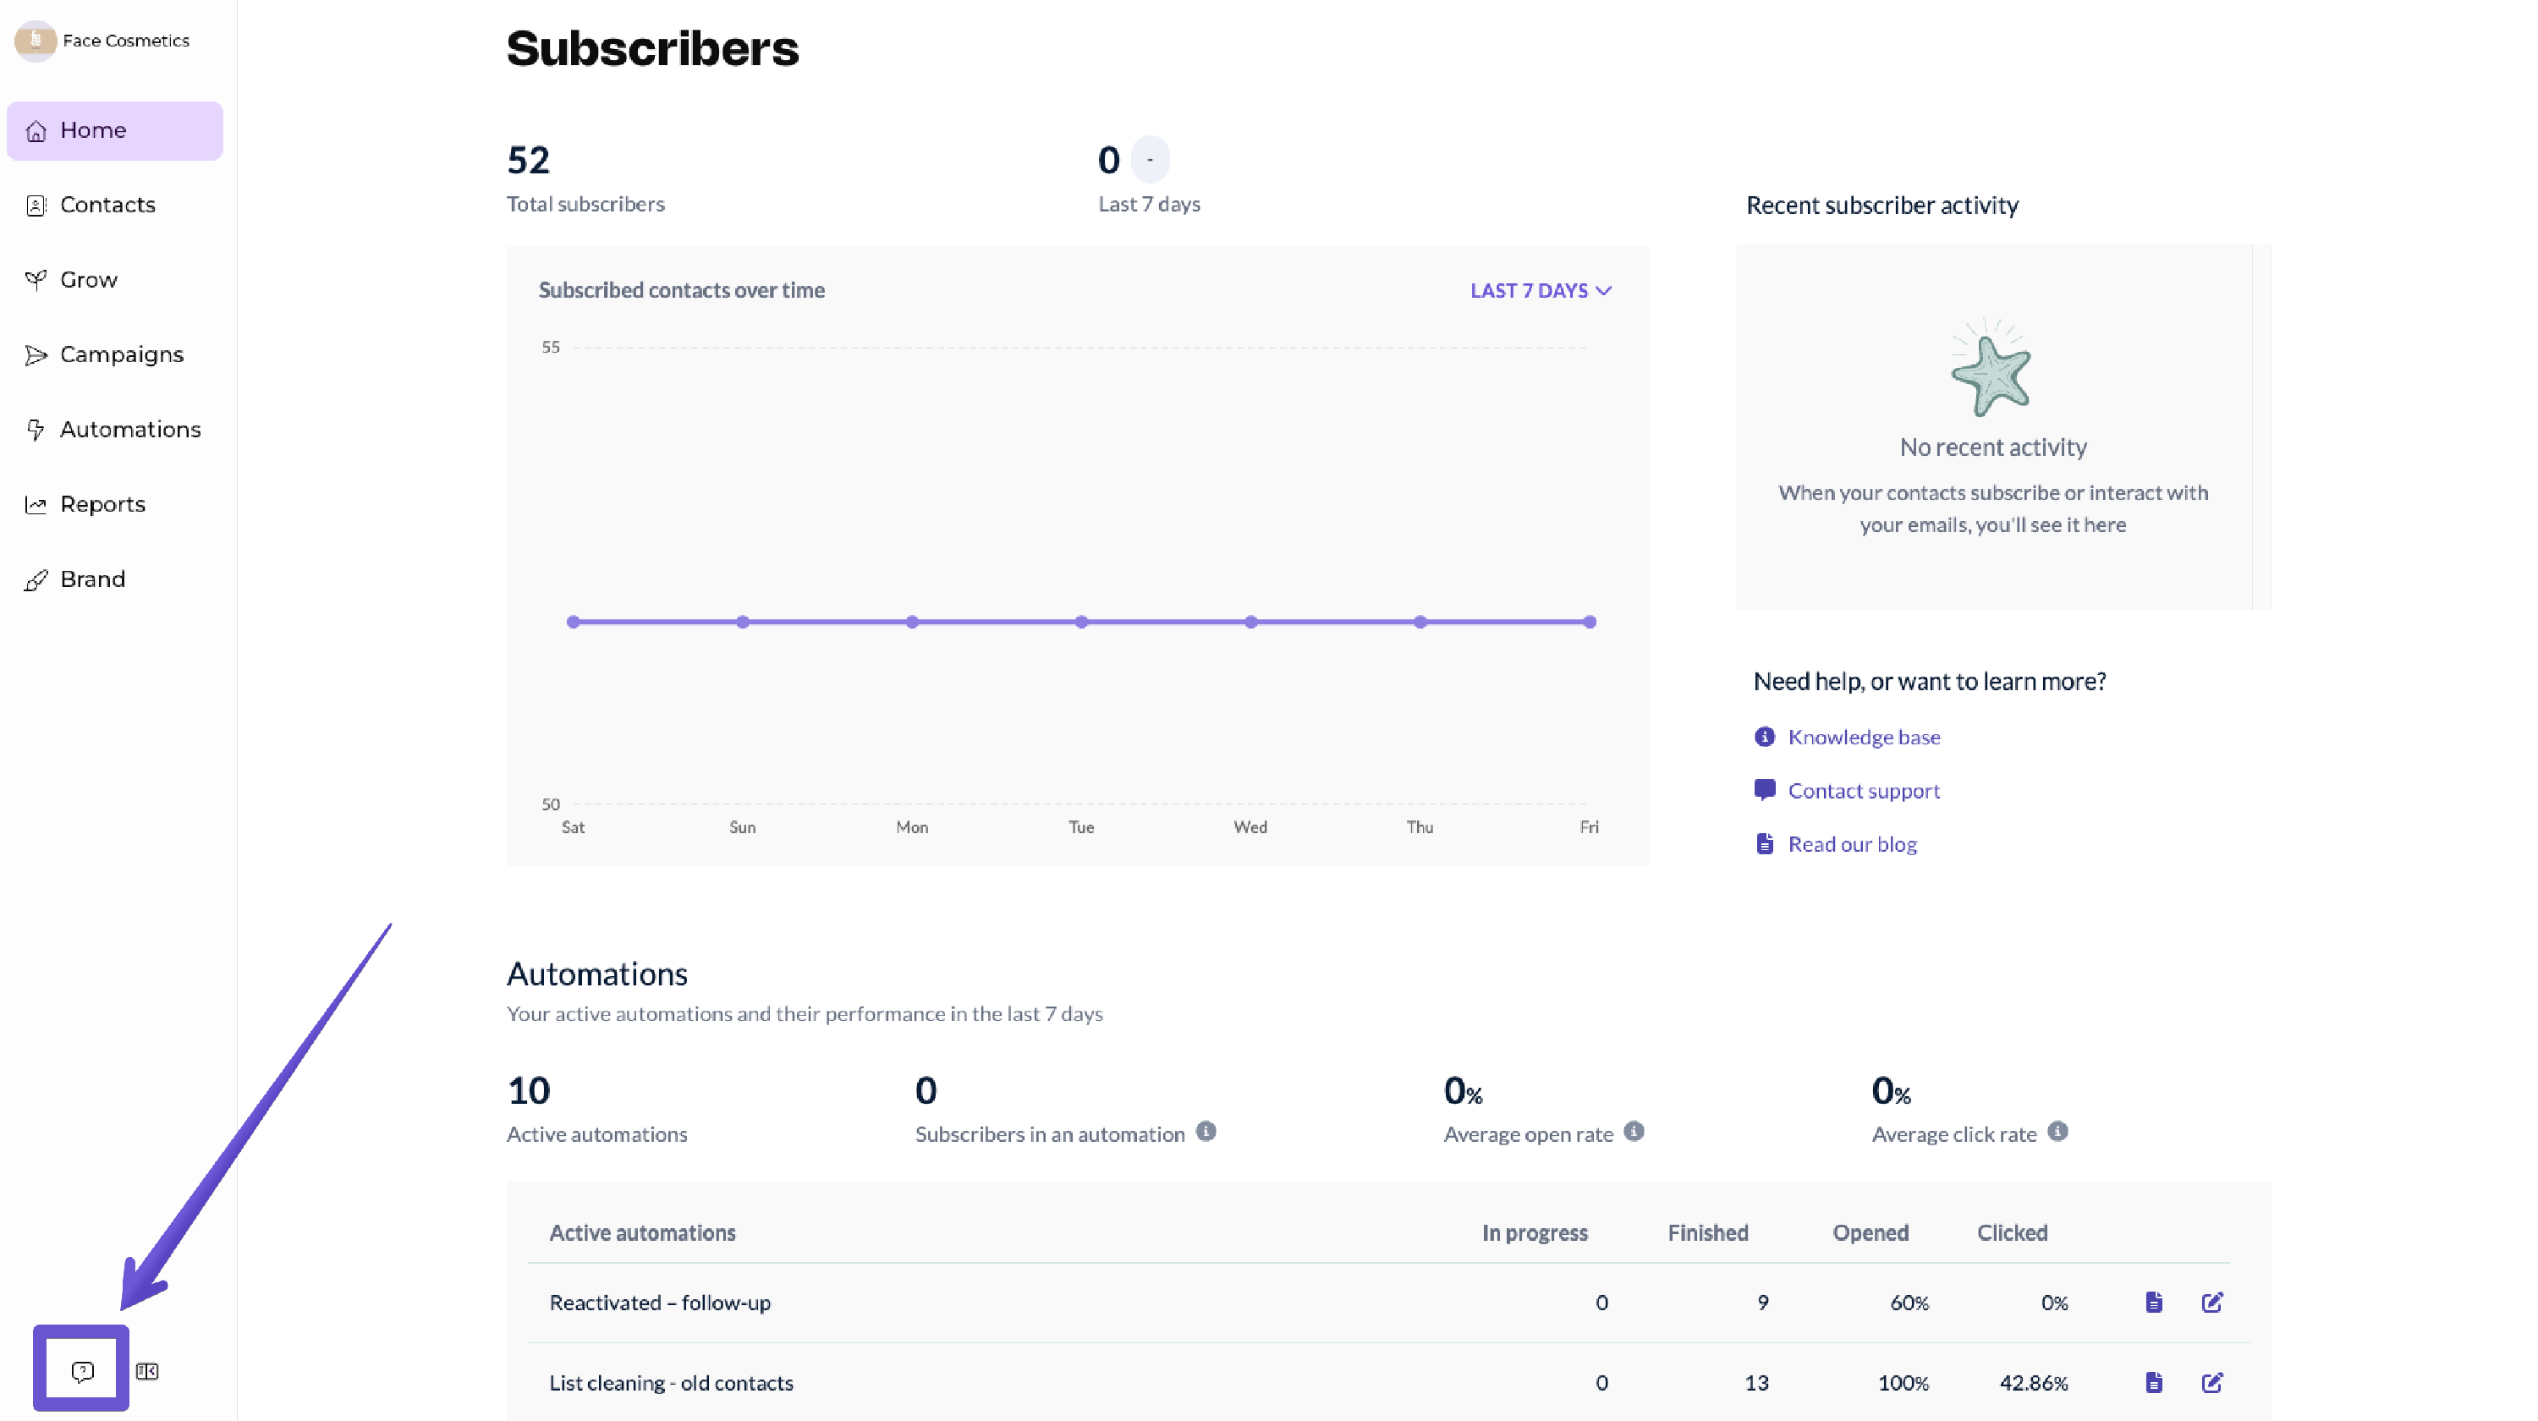The width and height of the screenshot is (2538, 1421).
Task: Navigate to Automations in sidebar
Action: [x=130, y=430]
